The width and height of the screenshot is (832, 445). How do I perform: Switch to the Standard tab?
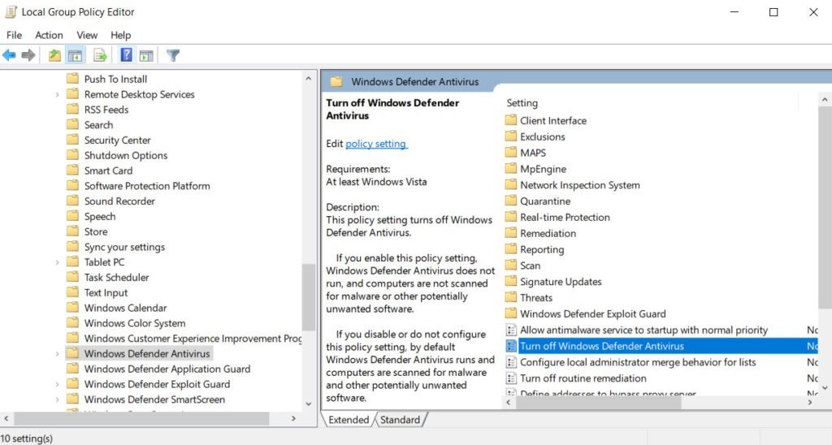pyautogui.click(x=400, y=420)
